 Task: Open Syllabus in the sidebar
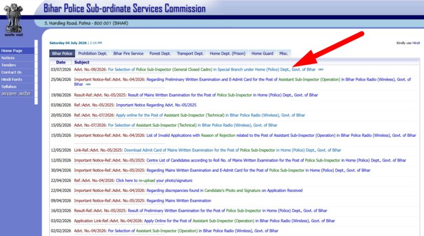[17, 87]
